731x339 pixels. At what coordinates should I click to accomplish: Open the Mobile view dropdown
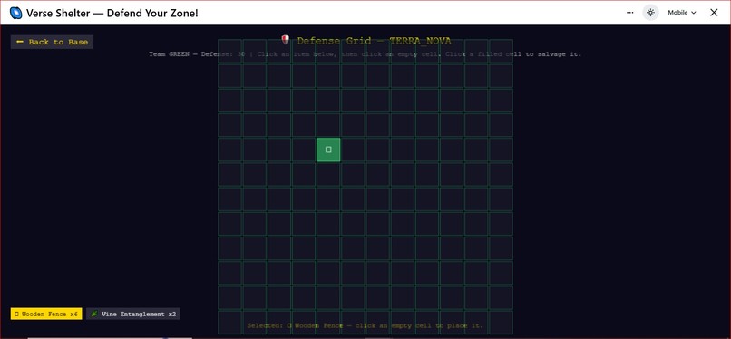tap(682, 13)
